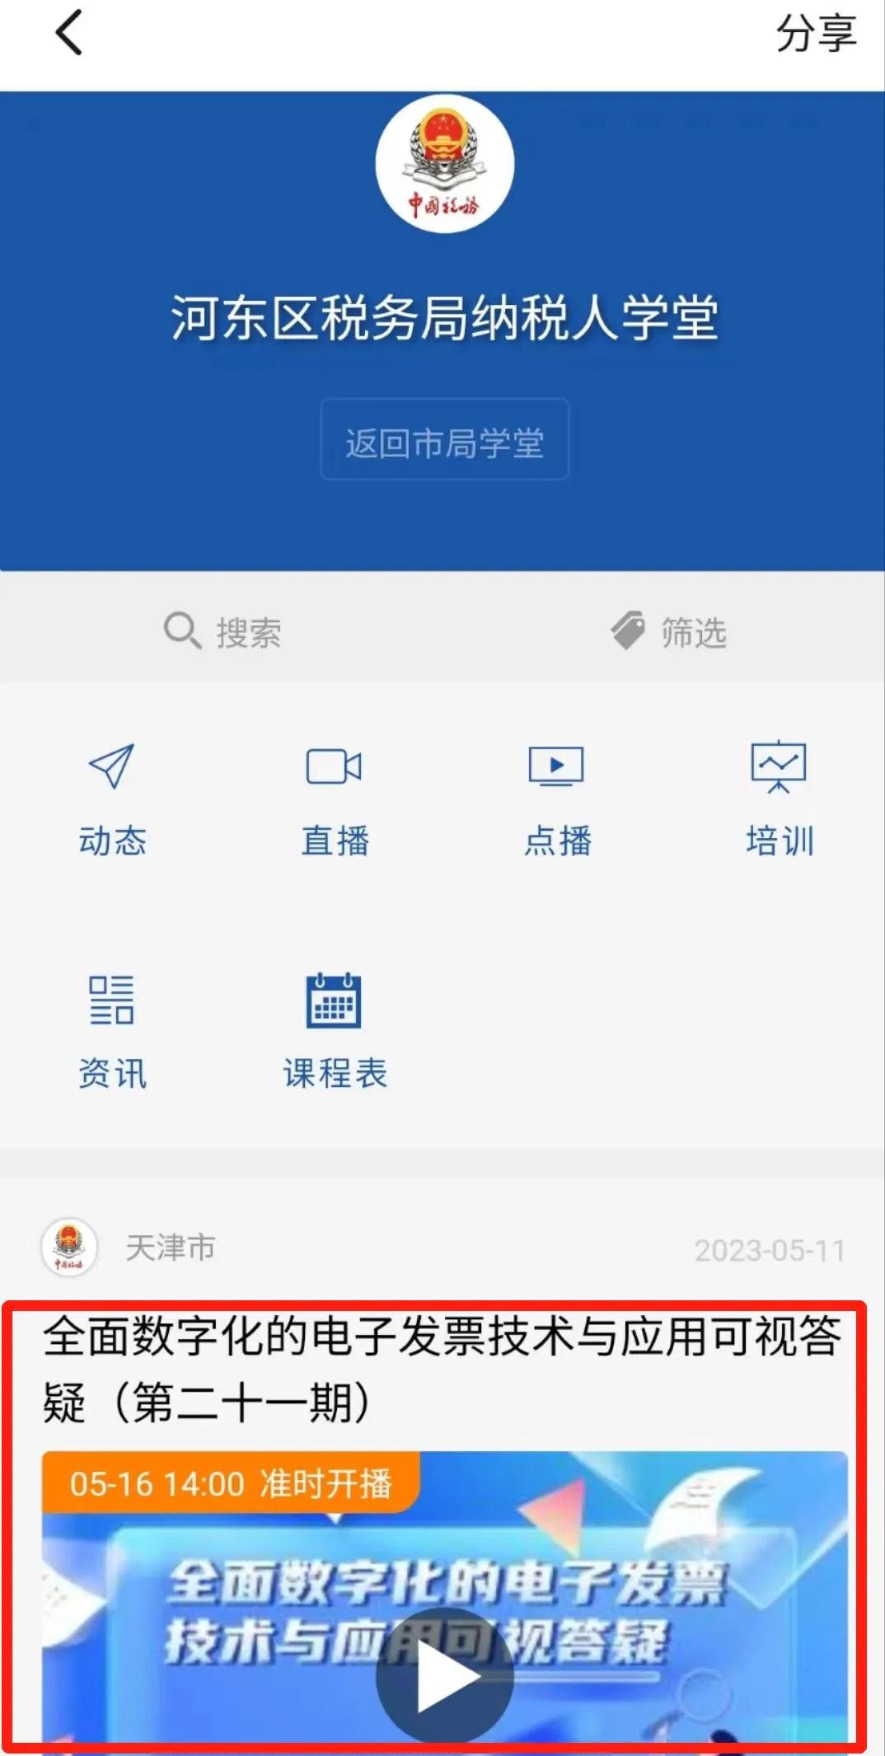Open the 资讯 news list icon
Image resolution: width=885 pixels, height=1756 pixels.
click(111, 1000)
